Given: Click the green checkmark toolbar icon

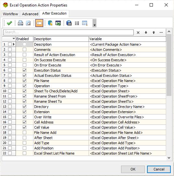Looking at the screenshot, I should tap(9, 23).
